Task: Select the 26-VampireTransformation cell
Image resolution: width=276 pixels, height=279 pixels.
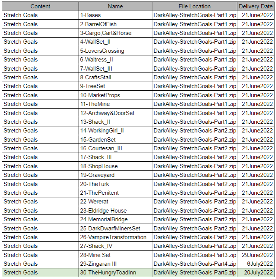Action: coord(115,237)
